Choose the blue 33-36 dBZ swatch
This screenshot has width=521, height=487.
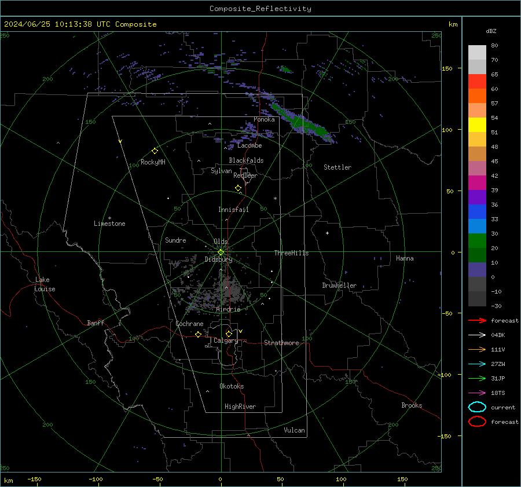click(x=477, y=212)
